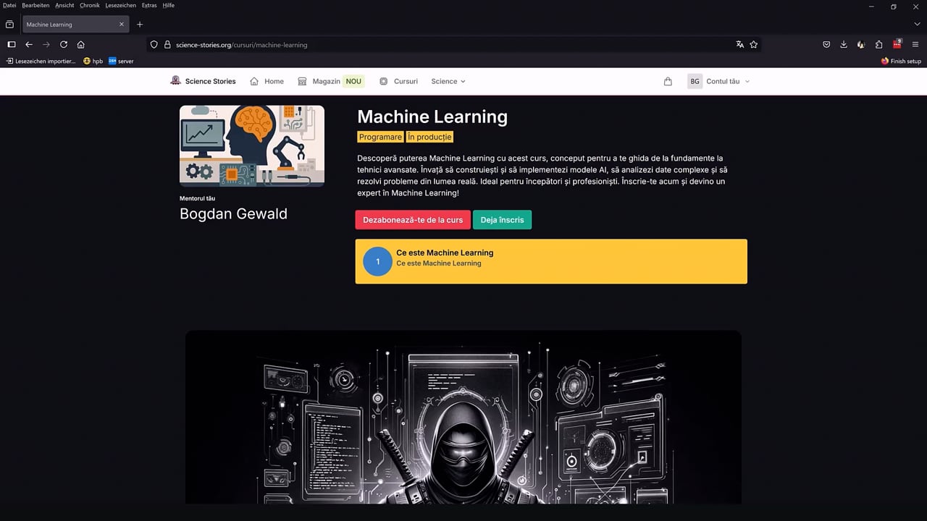The height and width of the screenshot is (521, 927).
Task: Click the Machine Learning course thumbnail image
Action: (x=252, y=146)
